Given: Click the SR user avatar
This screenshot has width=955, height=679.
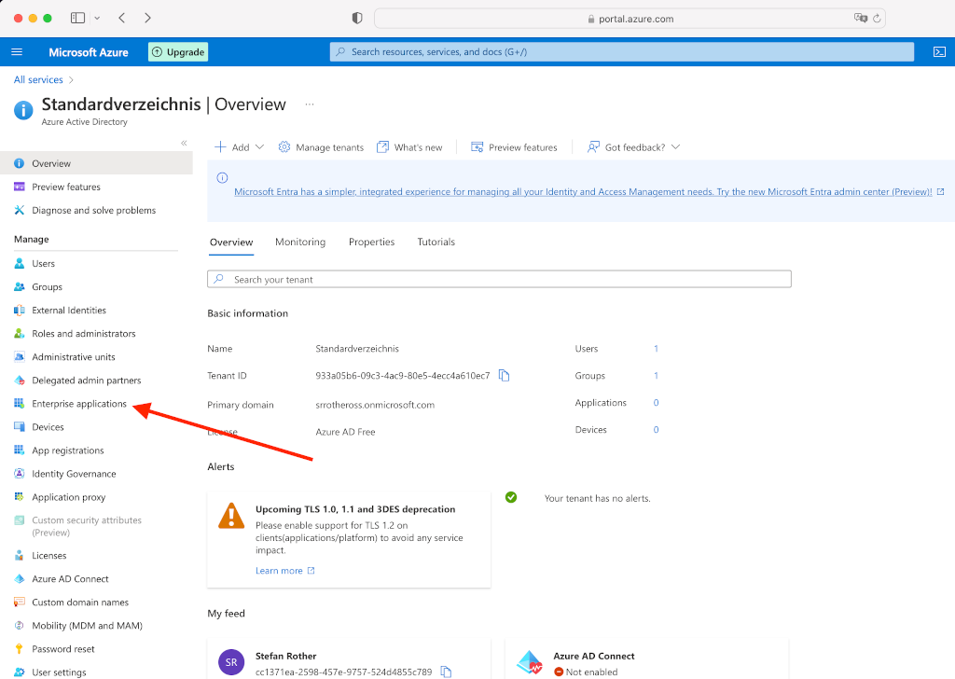Looking at the screenshot, I should pos(231,662).
